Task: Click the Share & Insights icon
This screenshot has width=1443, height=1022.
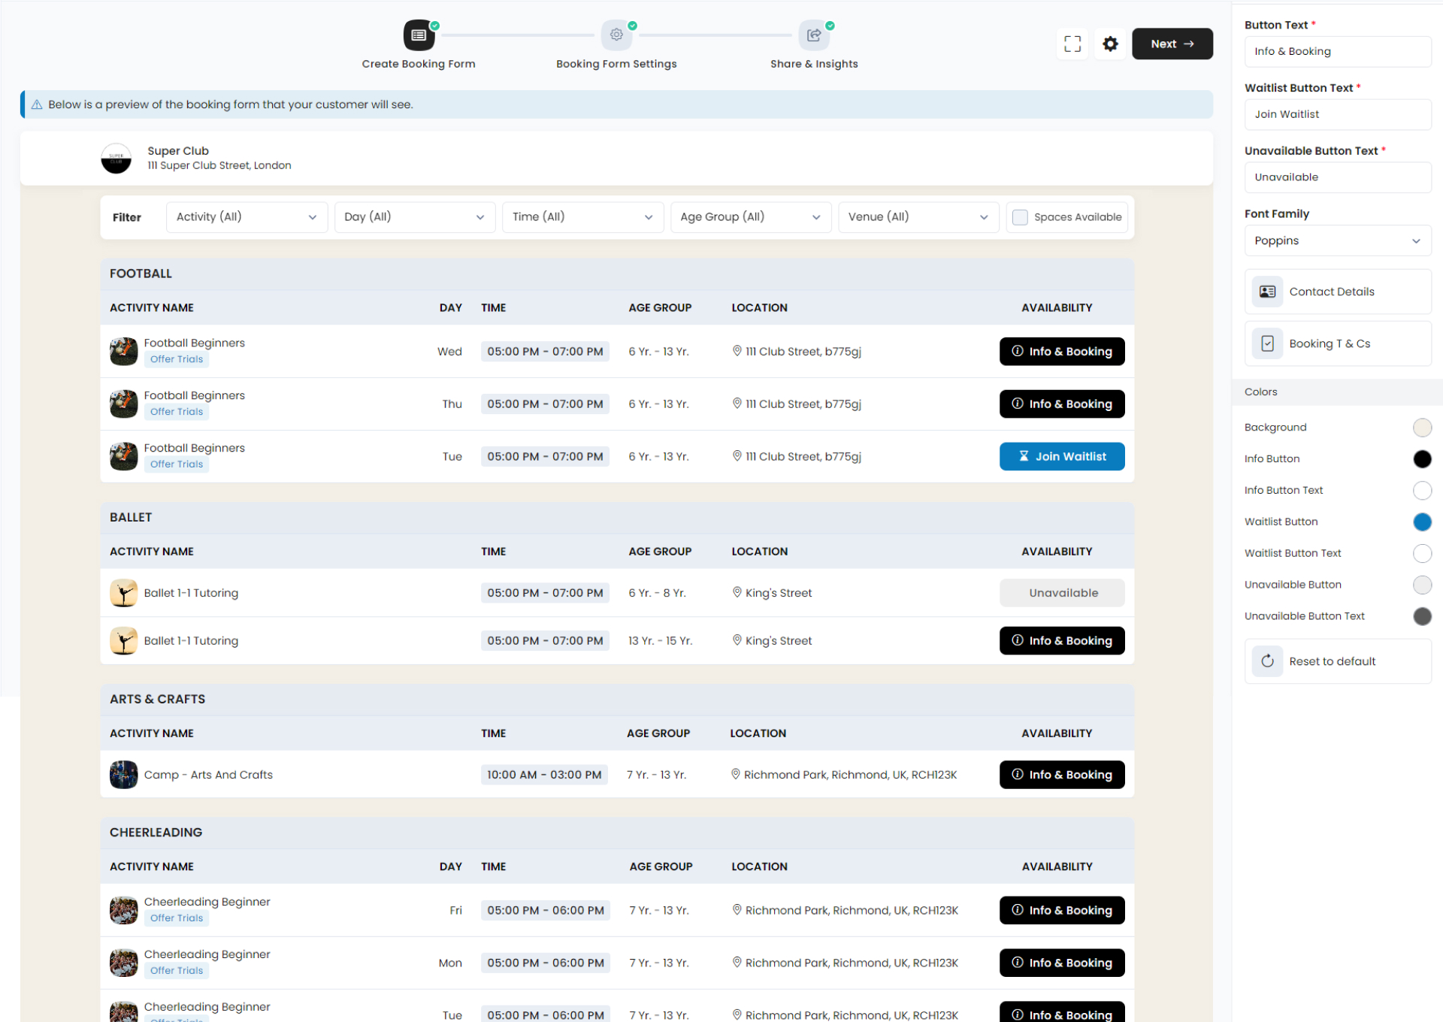Action: tap(812, 35)
